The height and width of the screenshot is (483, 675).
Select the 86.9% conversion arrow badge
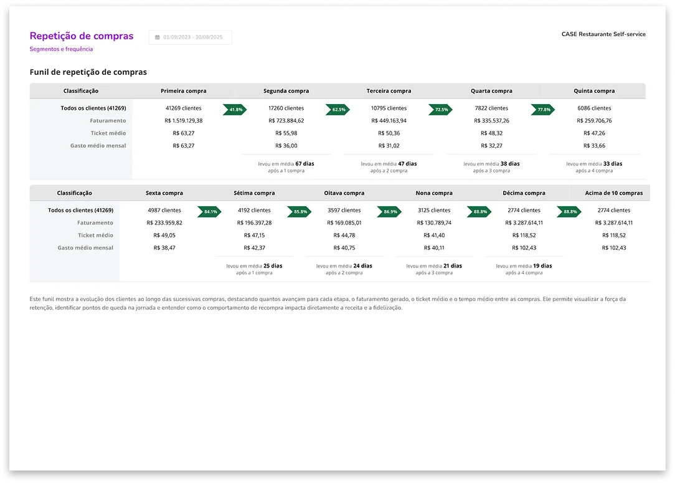pyautogui.click(x=389, y=212)
